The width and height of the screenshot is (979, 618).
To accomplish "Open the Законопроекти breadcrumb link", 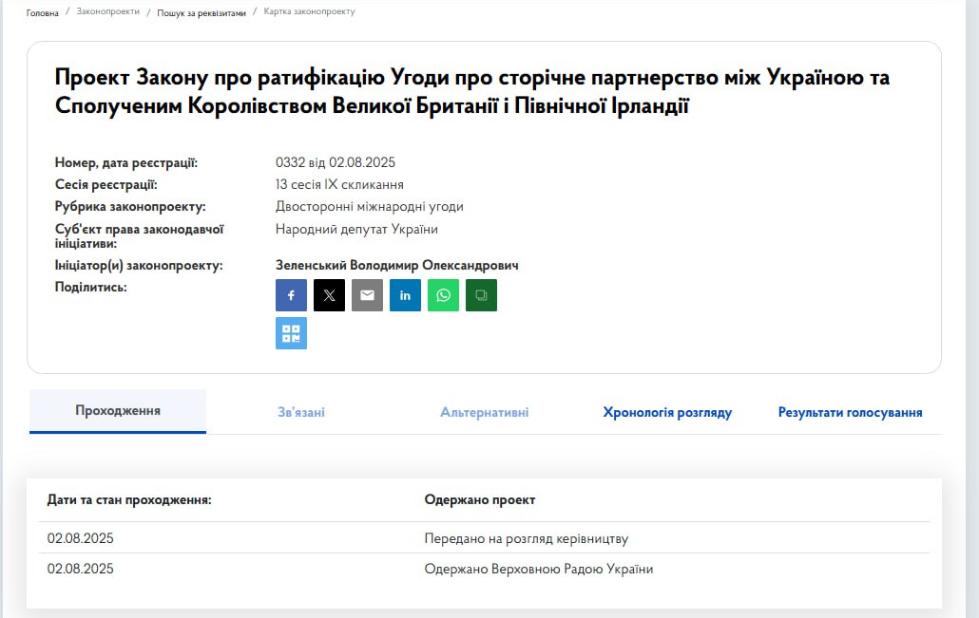I will click(107, 12).
